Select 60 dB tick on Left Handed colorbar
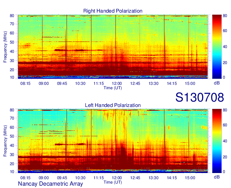231x188 pixels. pos(225,125)
